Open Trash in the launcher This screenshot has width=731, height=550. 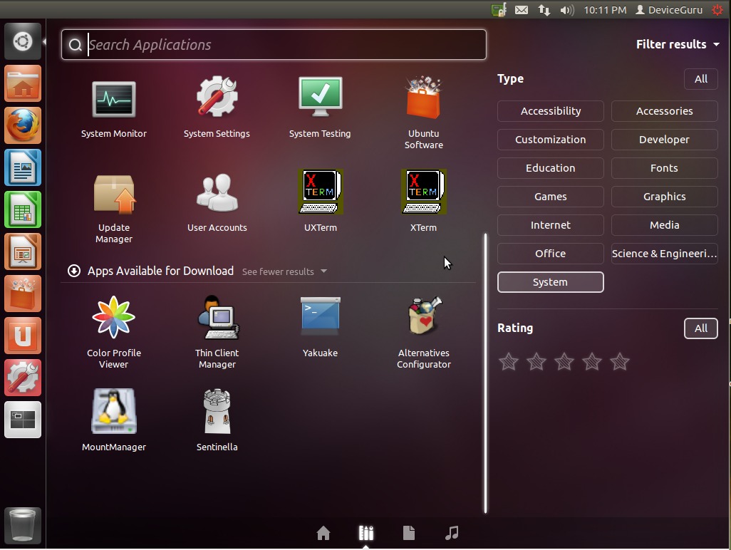point(23,525)
